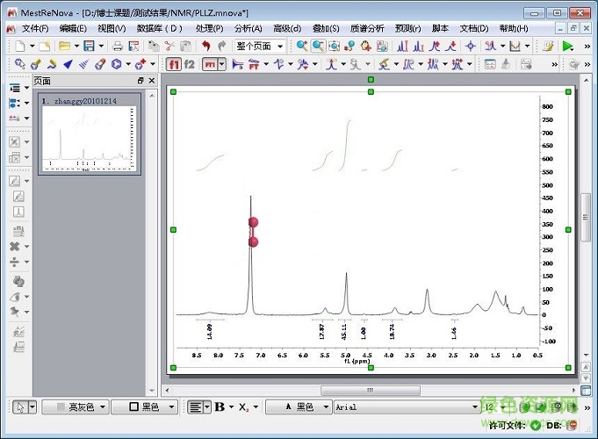Viewport: 598px width, 439px height.
Task: Select the Zoom In magnifier tool
Action: pyautogui.click(x=301, y=46)
